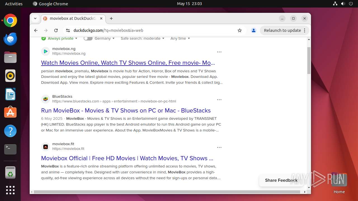
Task: Go forward with the forward arrow
Action: click(46, 30)
